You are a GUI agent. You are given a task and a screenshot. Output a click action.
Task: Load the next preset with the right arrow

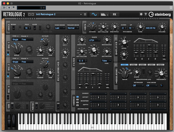pos(33,14)
